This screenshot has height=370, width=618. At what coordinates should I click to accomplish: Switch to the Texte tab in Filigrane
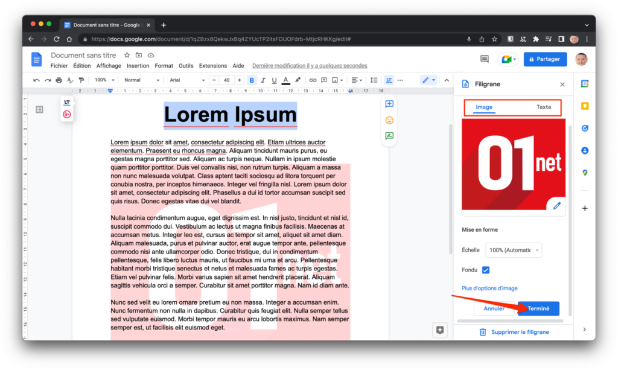pos(544,107)
